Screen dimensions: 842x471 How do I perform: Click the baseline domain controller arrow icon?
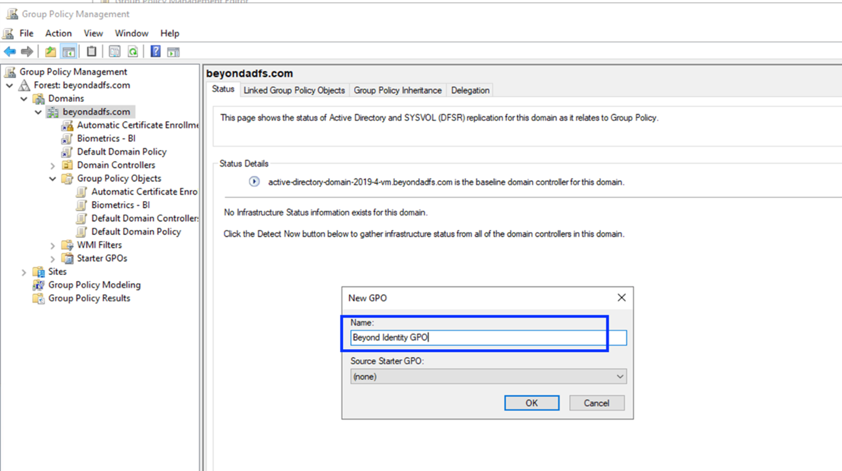tap(254, 182)
